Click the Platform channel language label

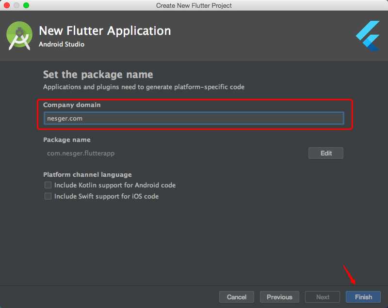87,174
